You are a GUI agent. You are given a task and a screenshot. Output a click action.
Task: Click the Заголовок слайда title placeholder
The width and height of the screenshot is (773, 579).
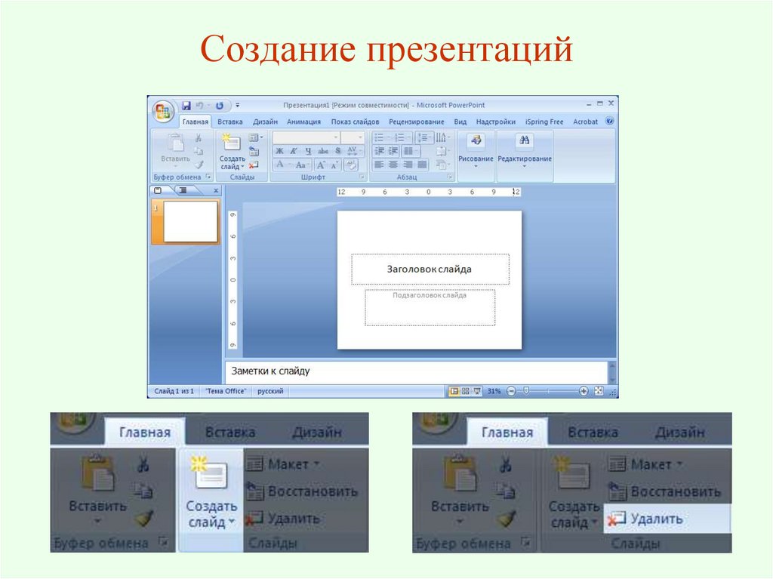point(430,269)
